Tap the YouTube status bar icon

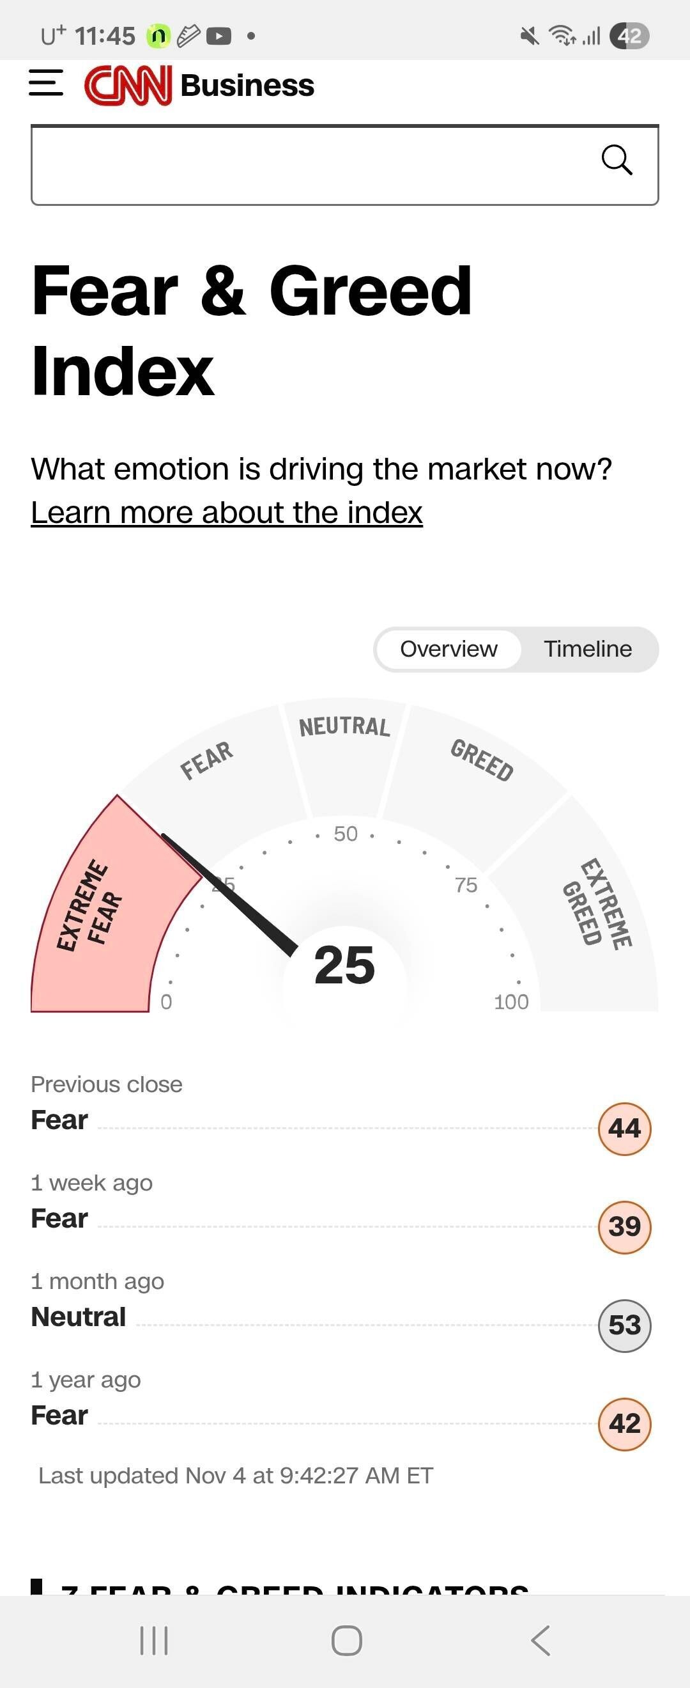218,36
